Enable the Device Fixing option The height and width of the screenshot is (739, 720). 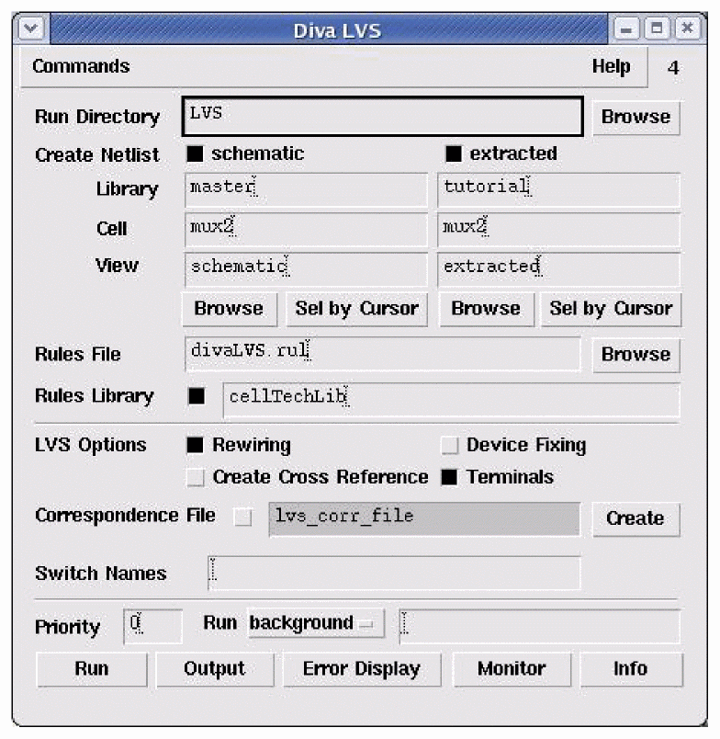click(x=450, y=445)
